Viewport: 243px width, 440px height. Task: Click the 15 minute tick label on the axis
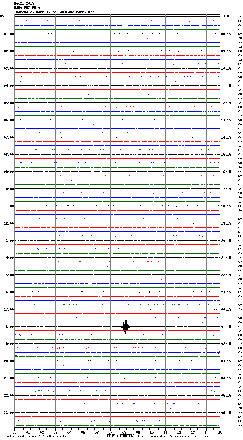tap(220, 433)
